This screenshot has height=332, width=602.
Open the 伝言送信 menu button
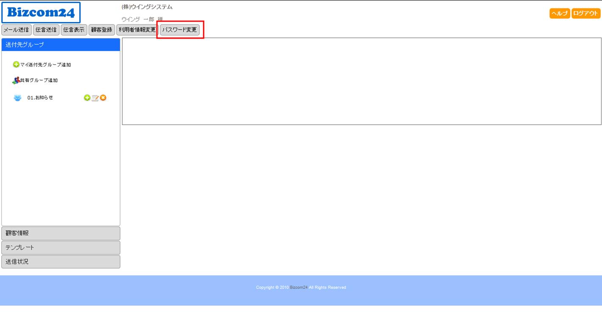[46, 30]
